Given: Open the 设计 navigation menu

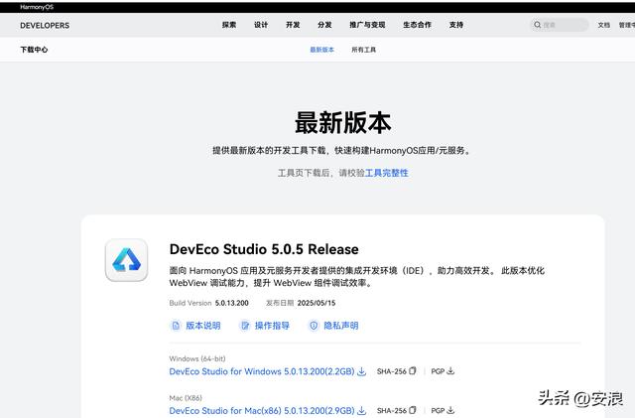Looking at the screenshot, I should click(x=261, y=25).
